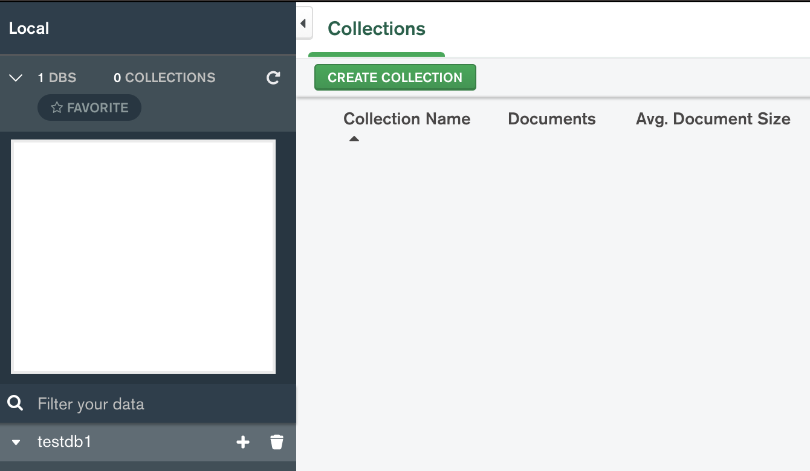This screenshot has height=471, width=810.
Task: Click the Local connection title
Action: point(29,28)
